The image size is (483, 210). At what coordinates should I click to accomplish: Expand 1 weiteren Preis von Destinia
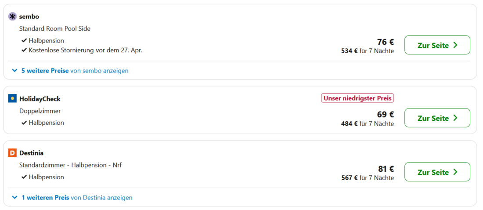pyautogui.click(x=76, y=198)
